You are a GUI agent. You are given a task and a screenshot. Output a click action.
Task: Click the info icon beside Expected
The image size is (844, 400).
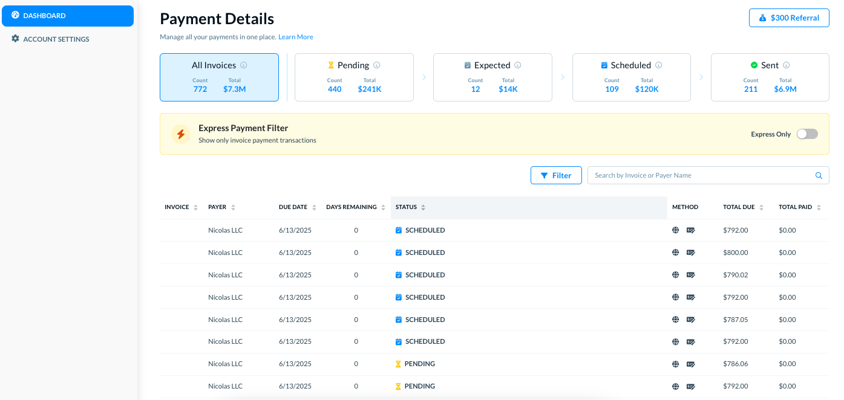click(517, 65)
